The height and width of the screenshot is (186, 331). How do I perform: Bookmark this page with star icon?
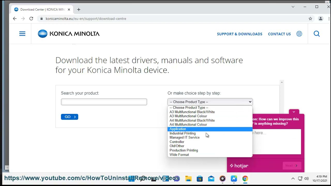pyautogui.click(x=310, y=19)
